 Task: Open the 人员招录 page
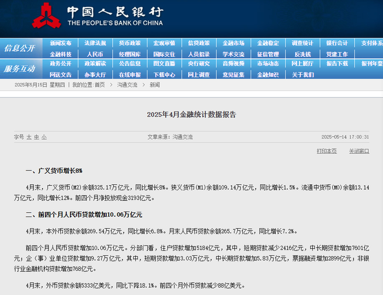click(199, 54)
